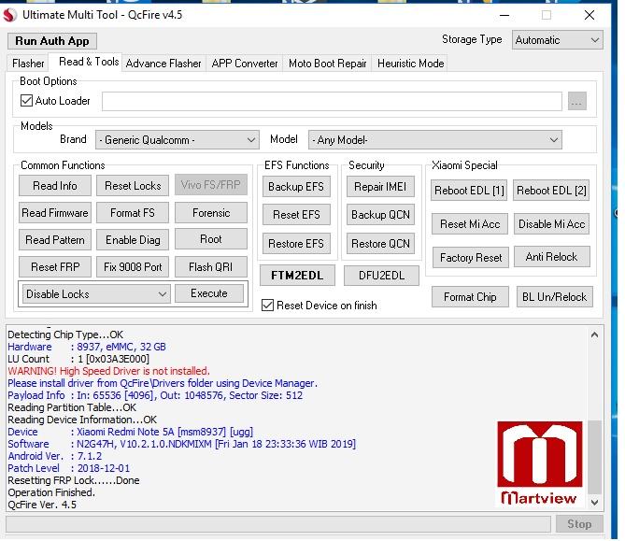Click the Forensic button
The width and height of the screenshot is (625, 541).
(x=211, y=213)
